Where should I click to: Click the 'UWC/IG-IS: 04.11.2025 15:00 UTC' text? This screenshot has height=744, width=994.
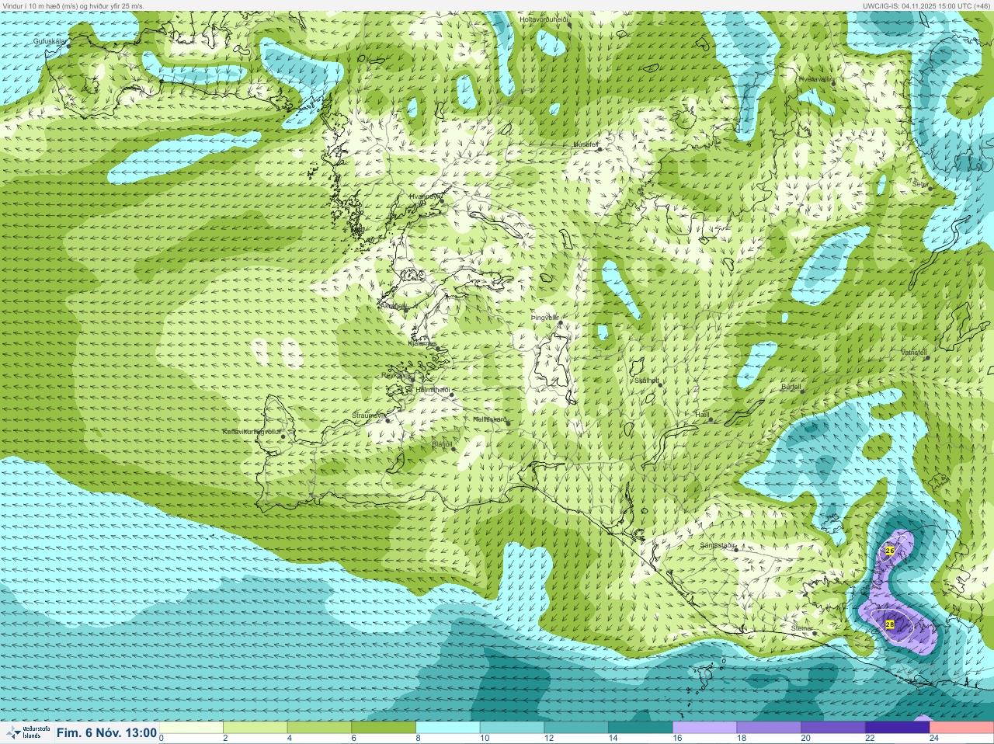pyautogui.click(x=916, y=5)
